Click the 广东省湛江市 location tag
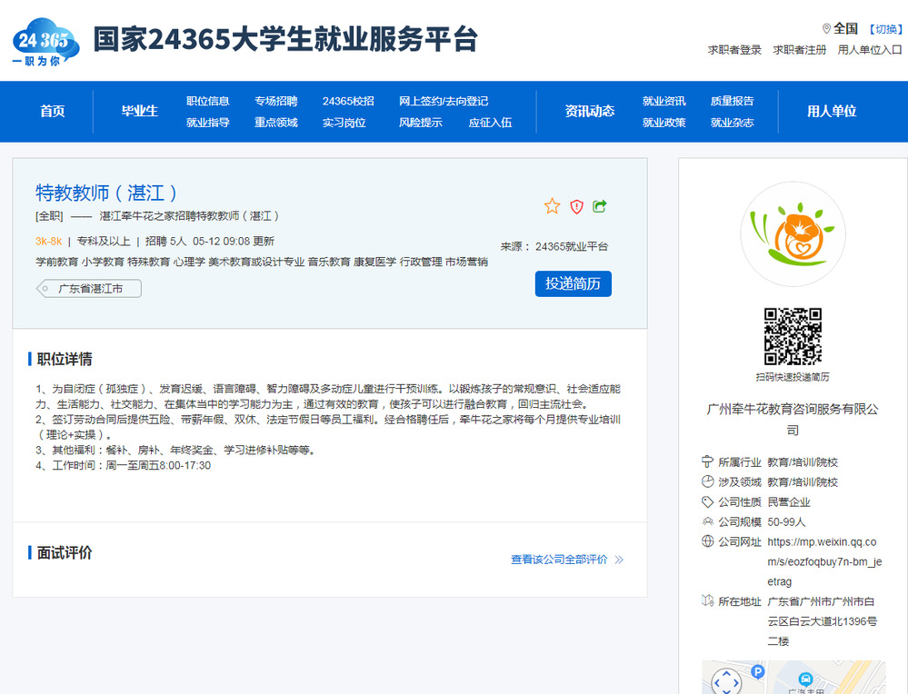Viewport: 908px width, 694px height. tap(90, 289)
